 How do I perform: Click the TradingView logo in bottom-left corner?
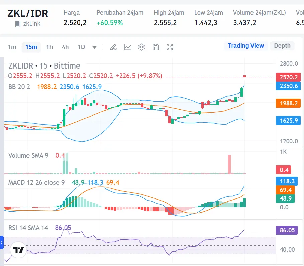pyautogui.click(x=18, y=249)
